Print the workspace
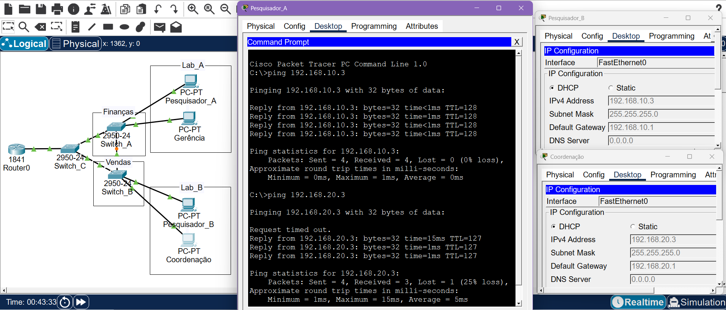The height and width of the screenshot is (310, 726). pyautogui.click(x=57, y=9)
